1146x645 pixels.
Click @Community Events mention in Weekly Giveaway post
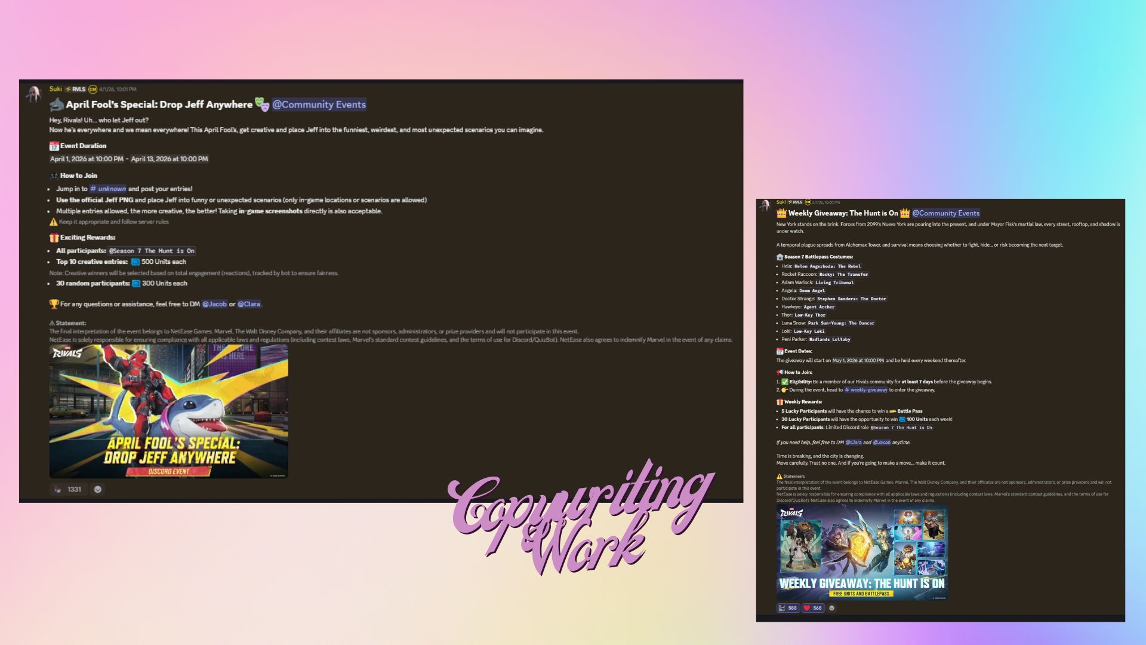tap(945, 213)
